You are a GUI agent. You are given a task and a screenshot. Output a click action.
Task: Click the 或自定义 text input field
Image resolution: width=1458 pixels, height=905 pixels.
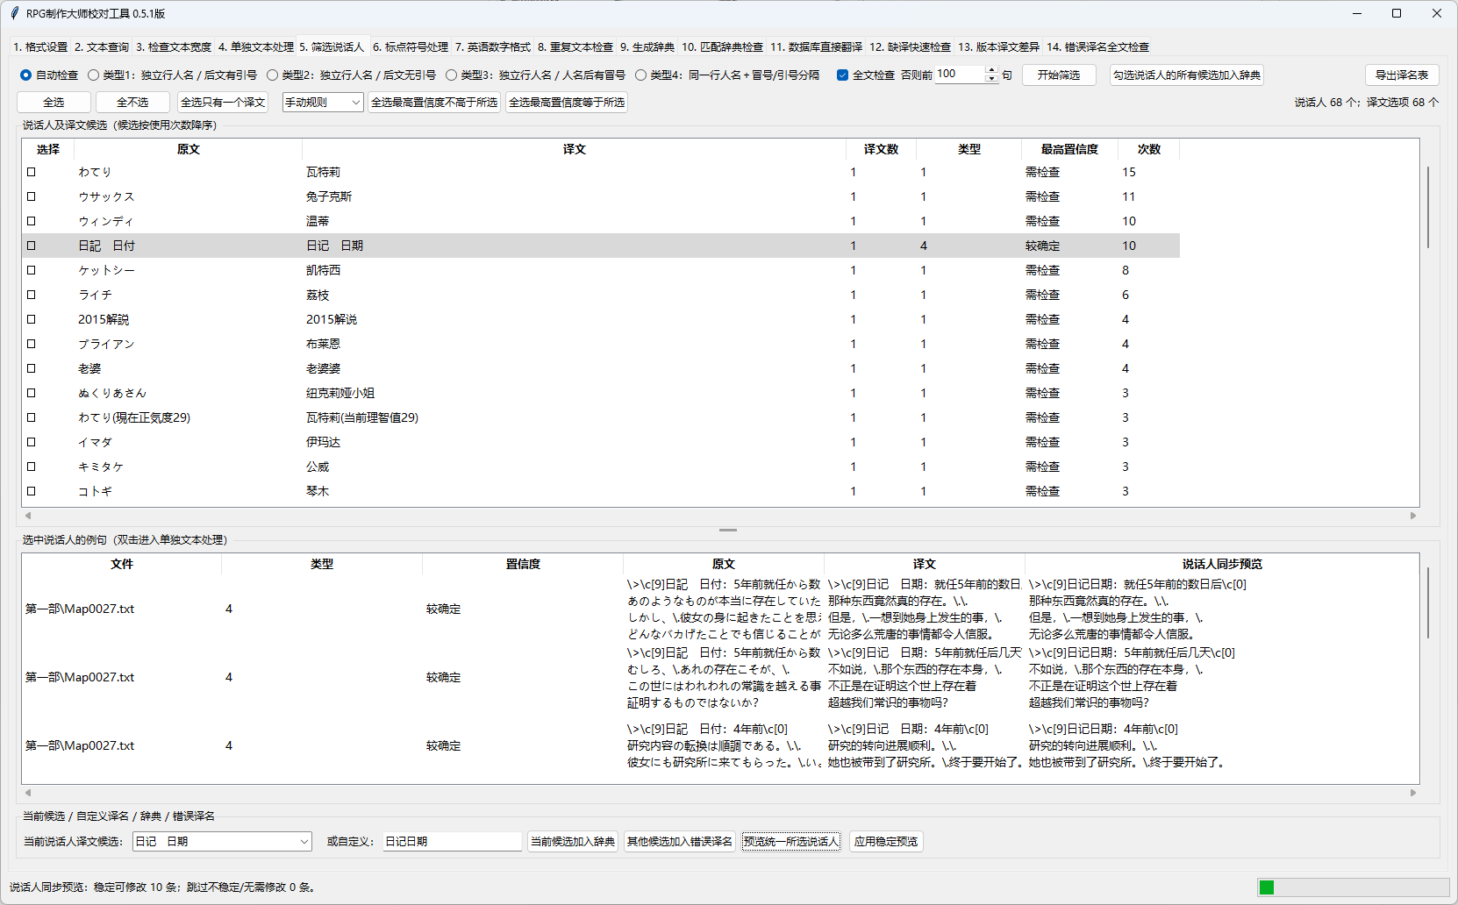[x=452, y=842]
